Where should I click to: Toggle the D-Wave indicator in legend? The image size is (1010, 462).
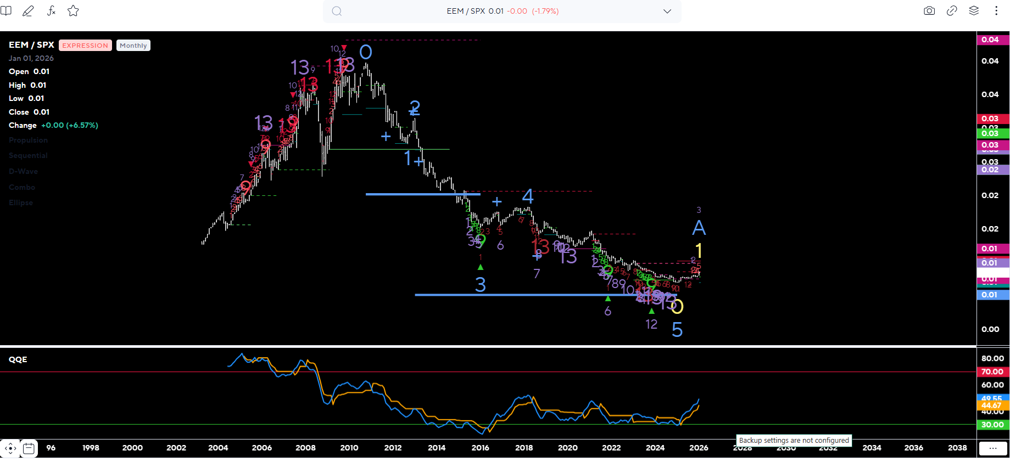(x=24, y=172)
